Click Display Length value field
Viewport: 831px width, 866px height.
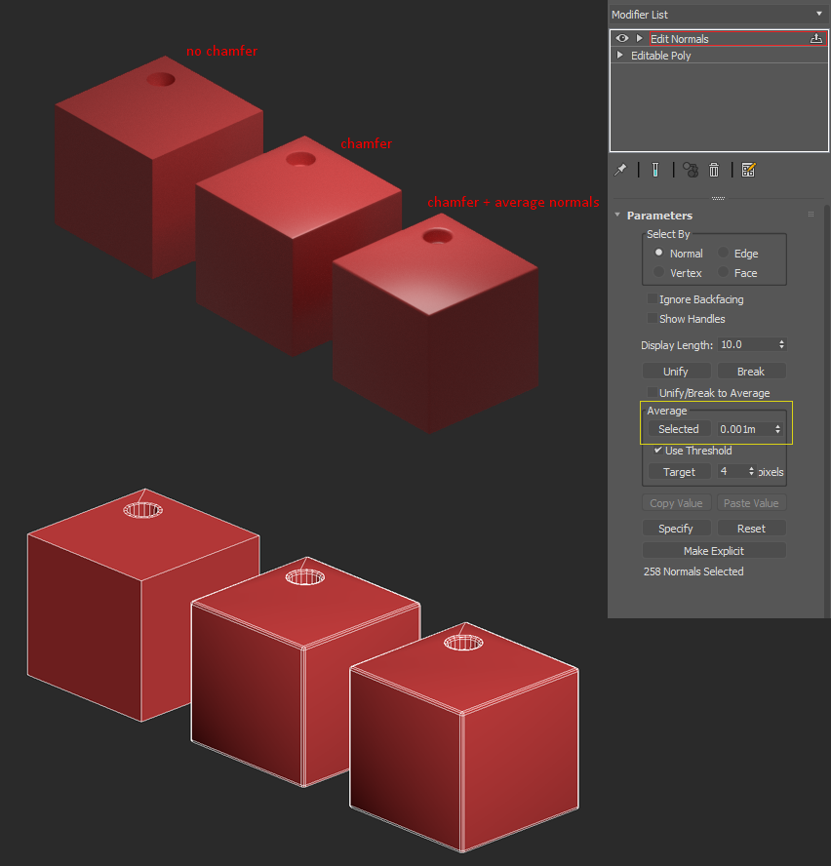746,344
